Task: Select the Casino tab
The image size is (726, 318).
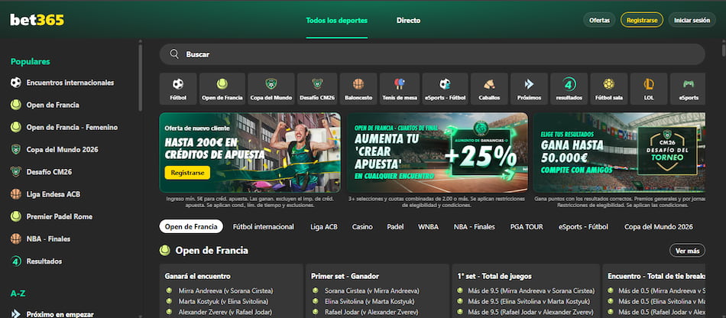Action: tap(362, 226)
